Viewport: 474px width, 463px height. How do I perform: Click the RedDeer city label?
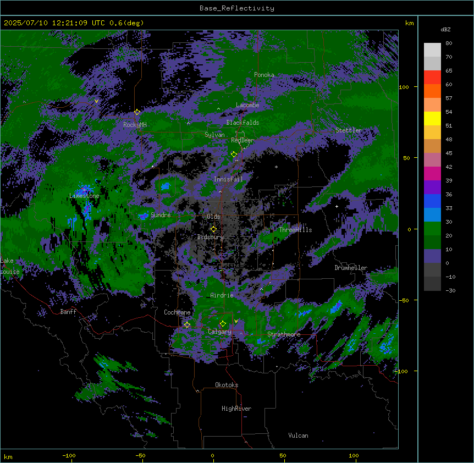click(242, 140)
